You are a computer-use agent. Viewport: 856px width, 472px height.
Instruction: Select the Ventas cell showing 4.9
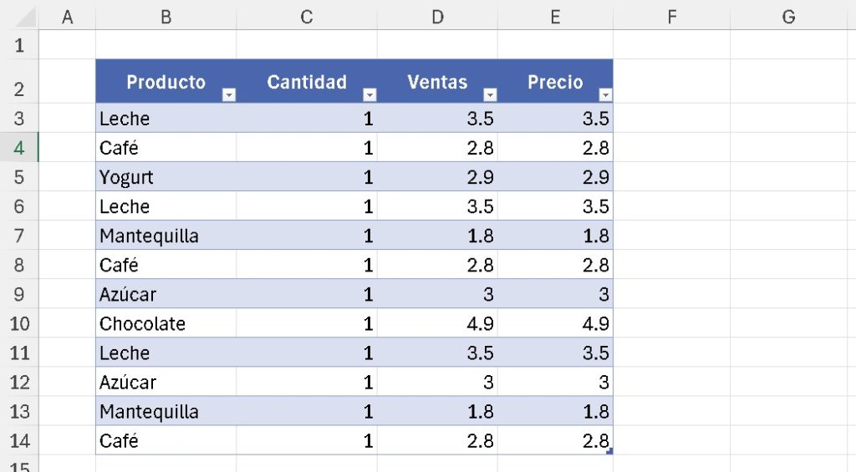(437, 323)
